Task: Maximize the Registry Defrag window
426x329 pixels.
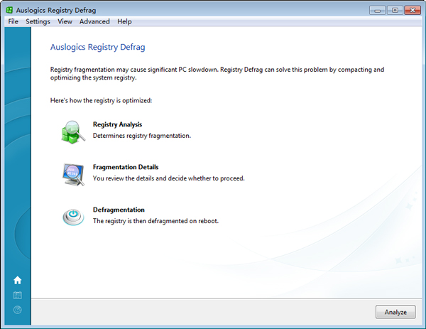Action: [395, 11]
